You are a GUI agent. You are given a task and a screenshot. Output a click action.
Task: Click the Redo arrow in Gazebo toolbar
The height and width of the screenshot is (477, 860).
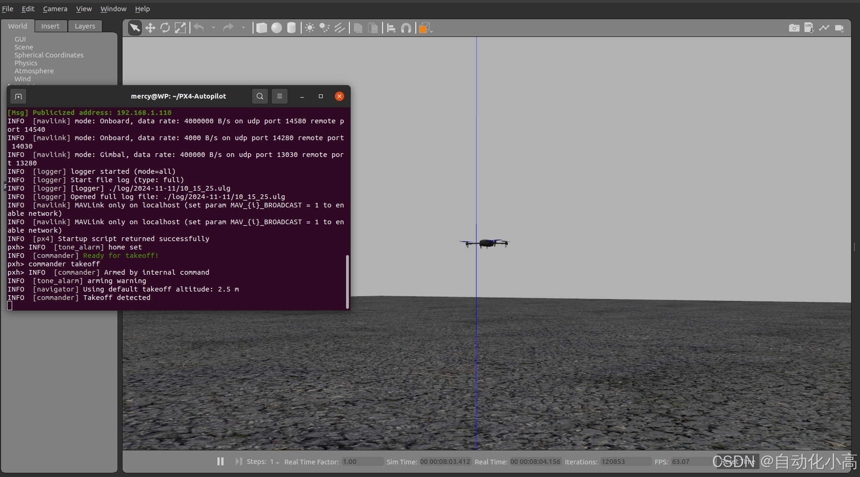tap(228, 28)
